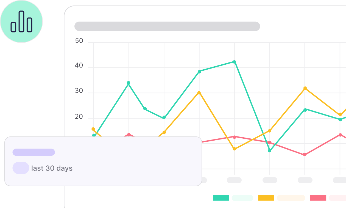Click the 50 label on the y-axis
This screenshot has width=346, height=208.
(79, 41)
